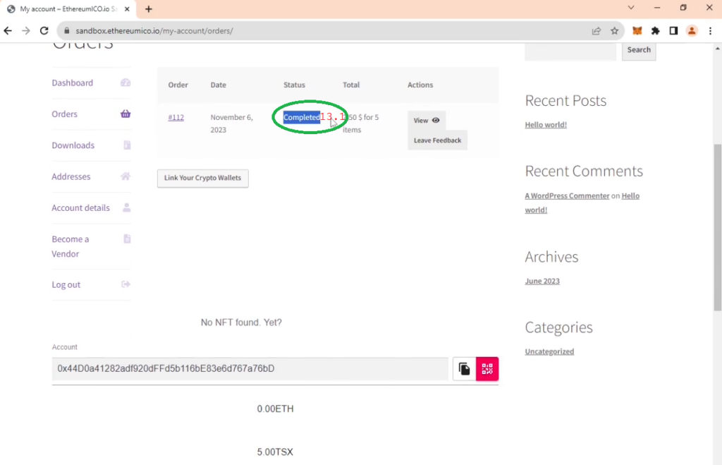Viewport: 722px width, 465px height.
Task: Reload the current page
Action: pos(44,31)
